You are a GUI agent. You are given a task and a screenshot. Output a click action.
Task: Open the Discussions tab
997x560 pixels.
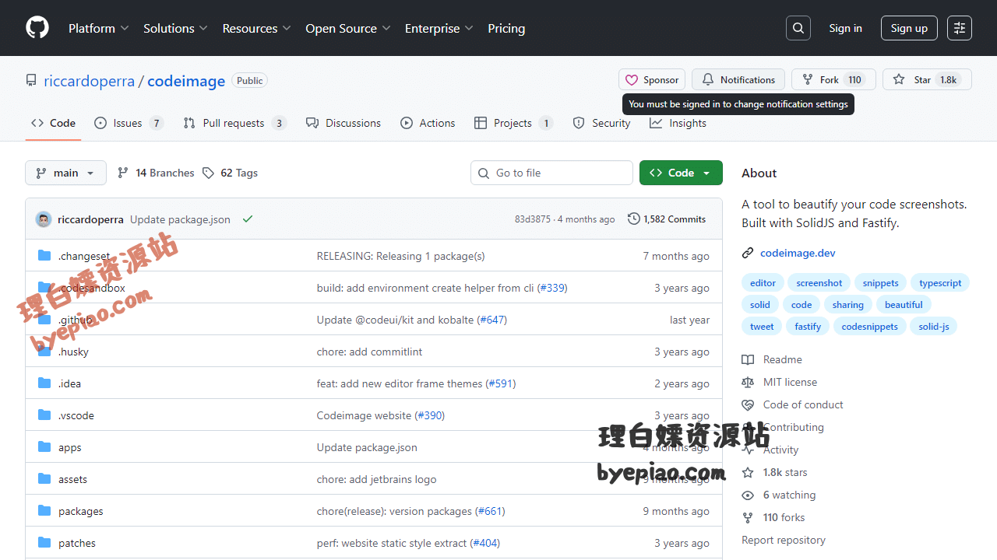click(343, 123)
